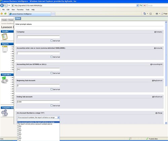Go back with the browser Back arrow
Screen dimensions: 168x141
tap(2, 5)
